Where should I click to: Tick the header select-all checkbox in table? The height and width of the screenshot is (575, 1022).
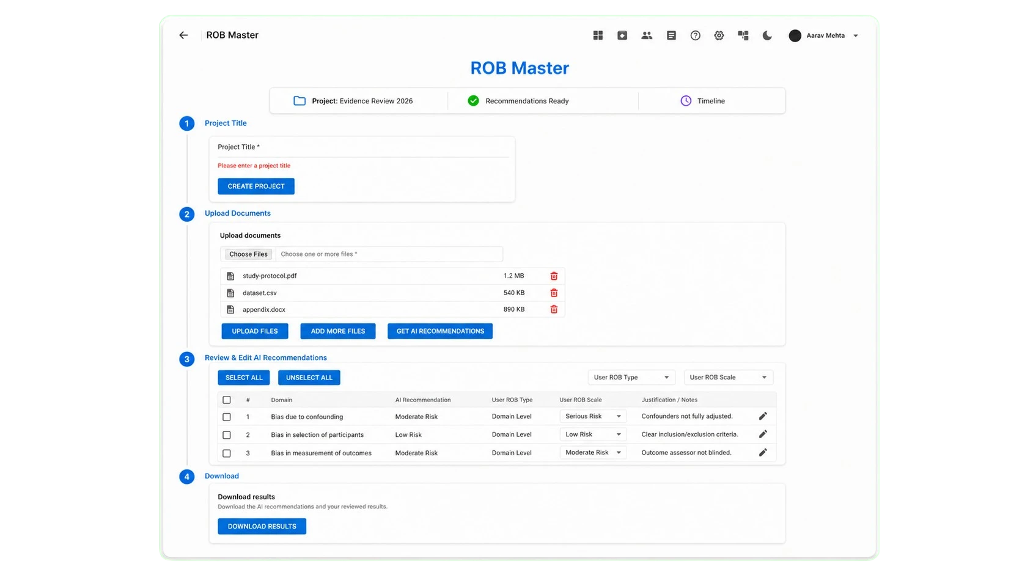point(227,400)
